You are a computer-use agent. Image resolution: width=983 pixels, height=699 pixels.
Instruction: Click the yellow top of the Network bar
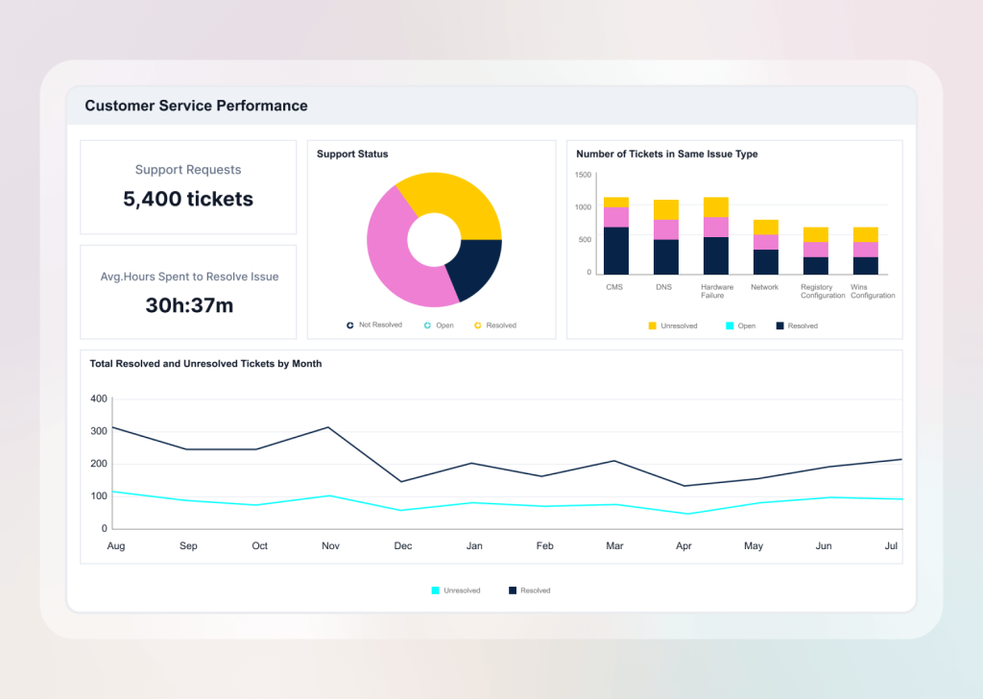point(765,227)
